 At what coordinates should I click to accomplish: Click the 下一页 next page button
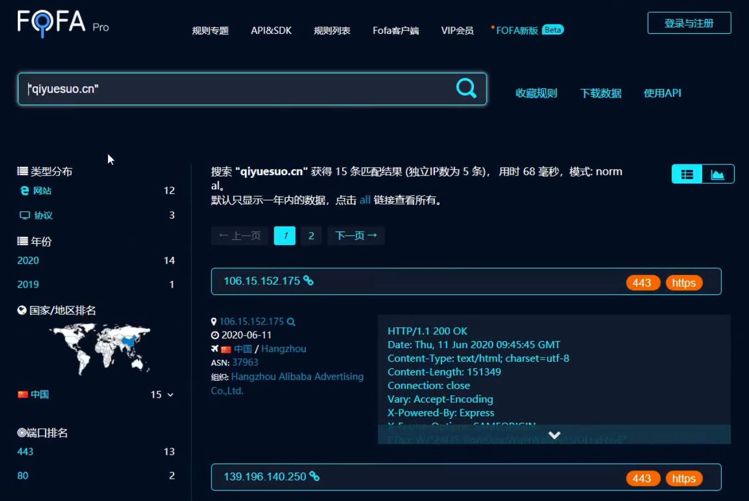356,236
